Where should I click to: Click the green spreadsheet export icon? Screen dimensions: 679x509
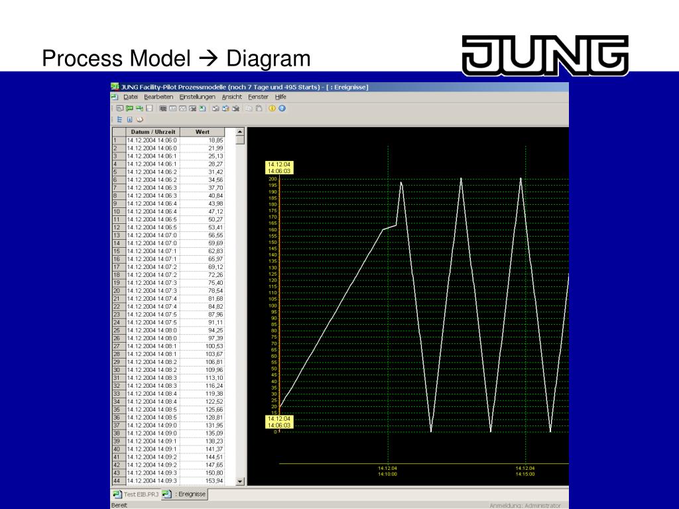(202, 109)
